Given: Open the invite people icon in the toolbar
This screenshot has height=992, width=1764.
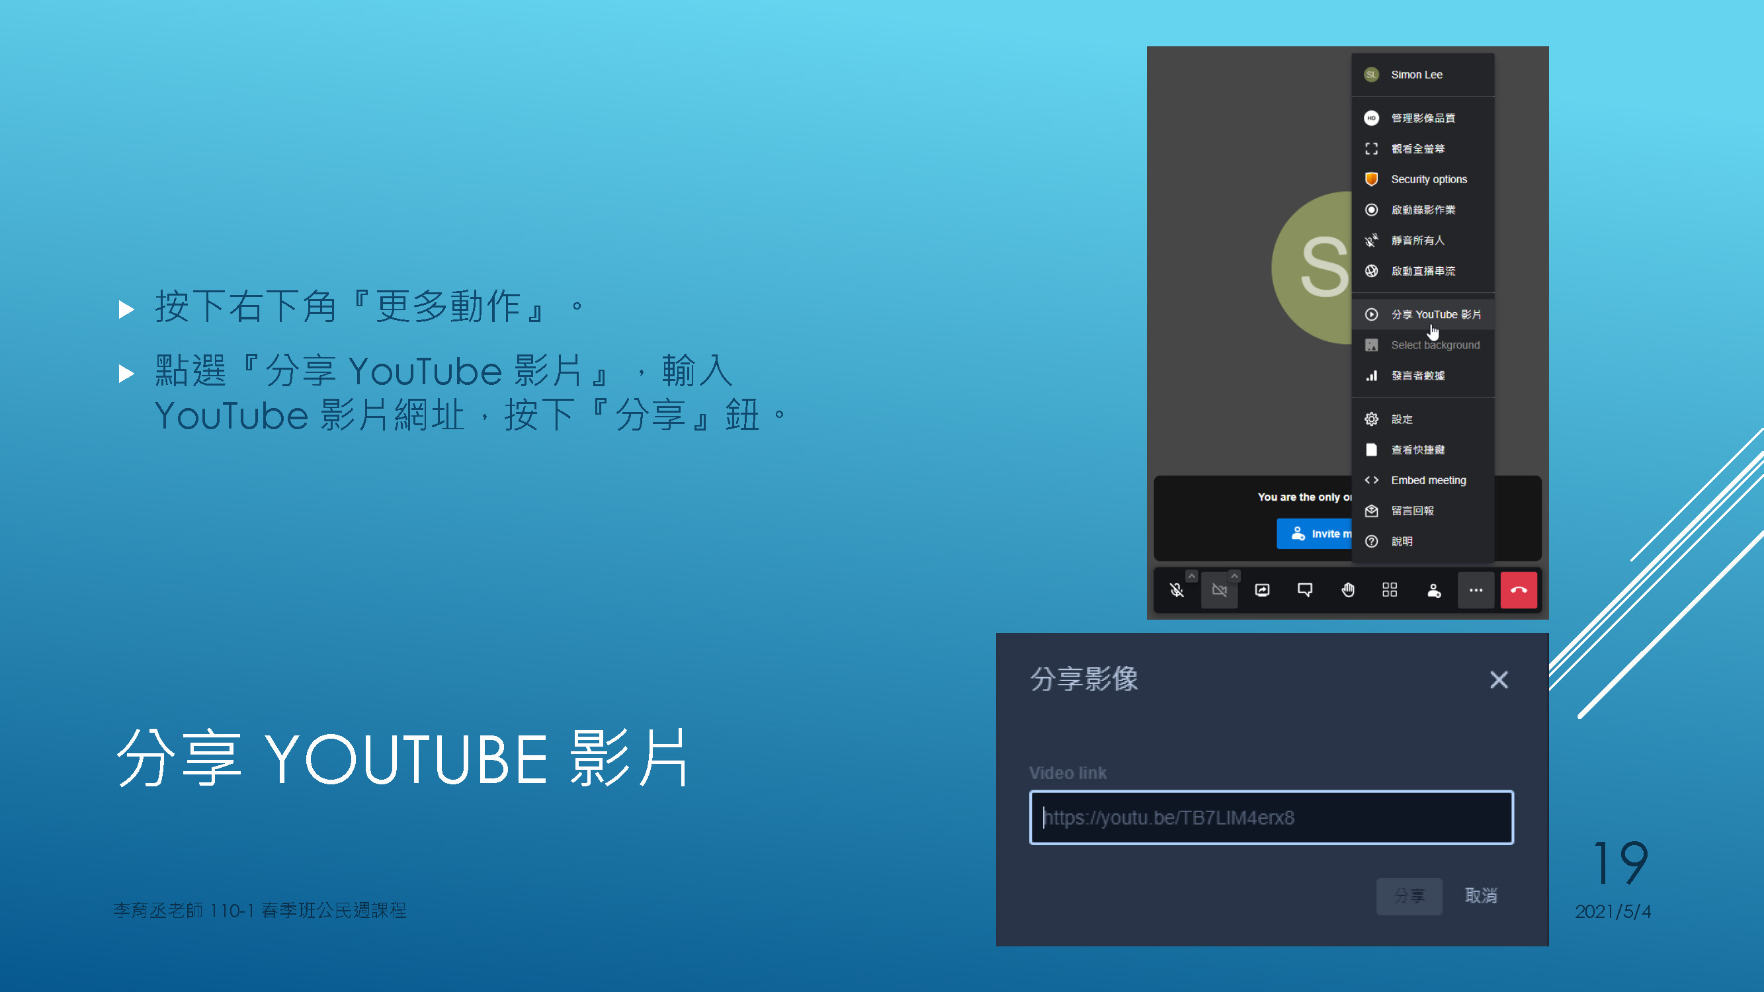Looking at the screenshot, I should 1433,590.
